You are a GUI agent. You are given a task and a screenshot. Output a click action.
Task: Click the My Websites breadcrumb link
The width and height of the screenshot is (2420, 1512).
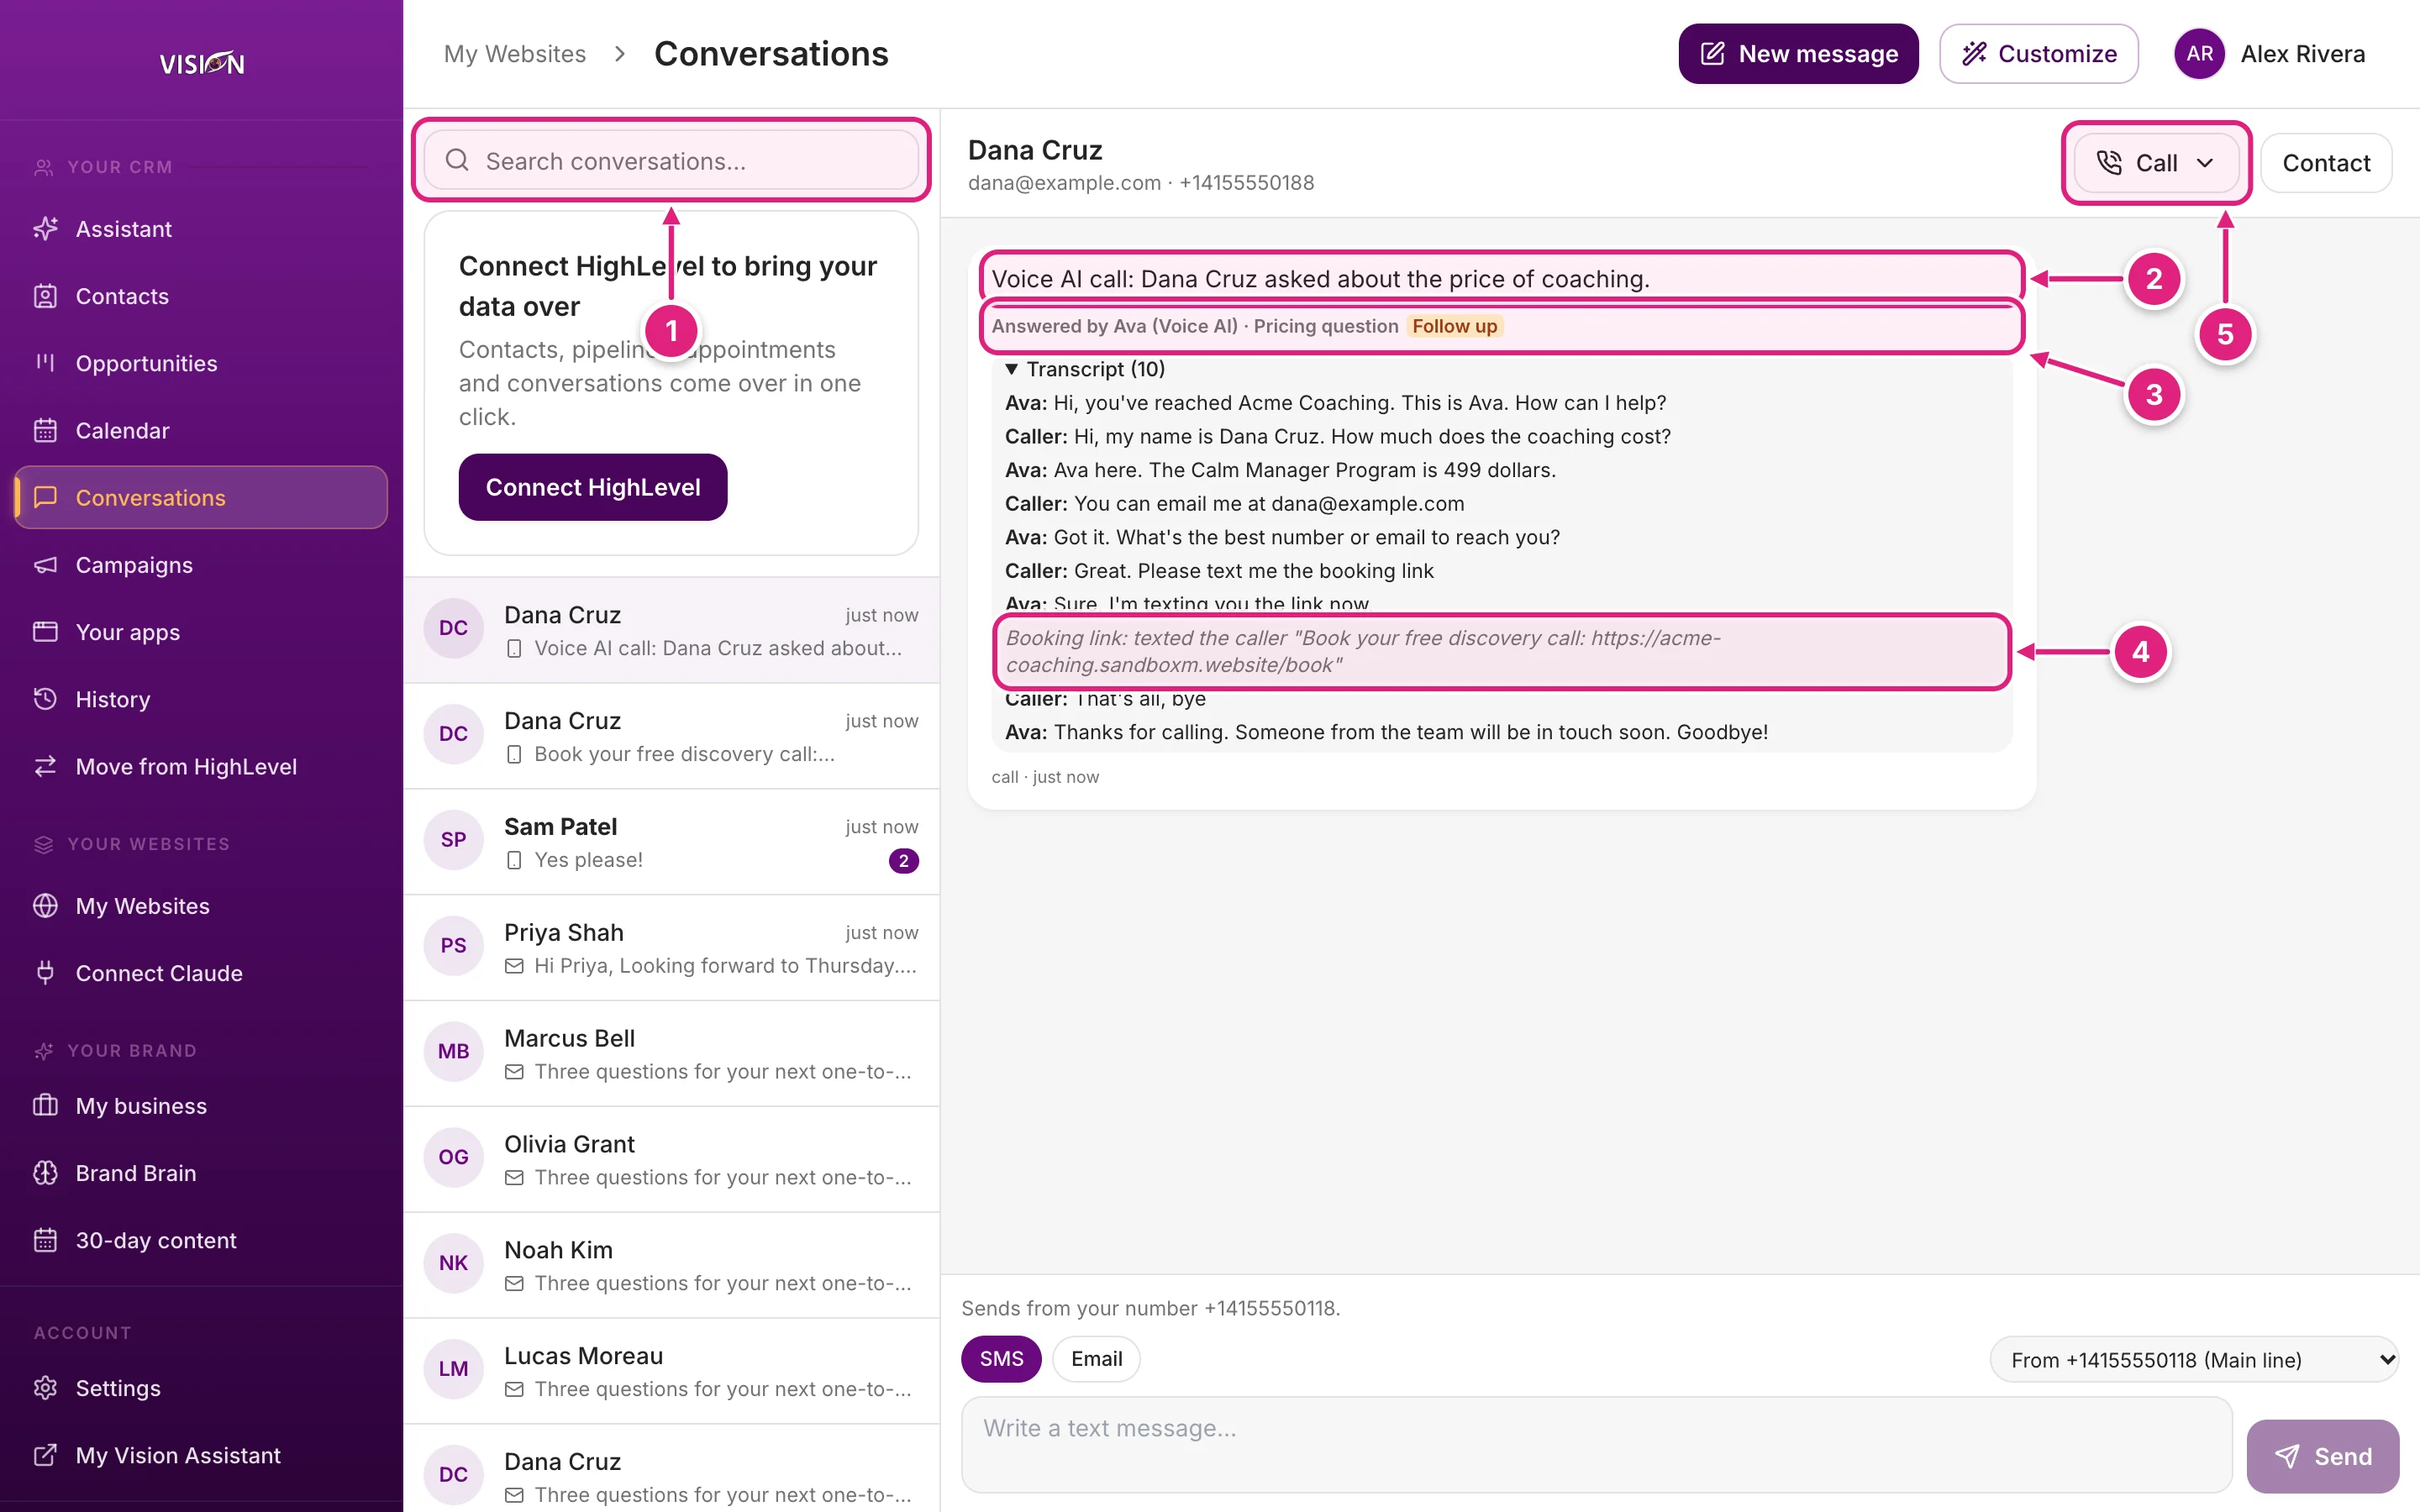(515, 54)
